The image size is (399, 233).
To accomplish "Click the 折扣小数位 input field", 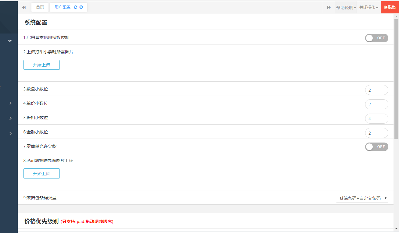I will click(x=377, y=119).
